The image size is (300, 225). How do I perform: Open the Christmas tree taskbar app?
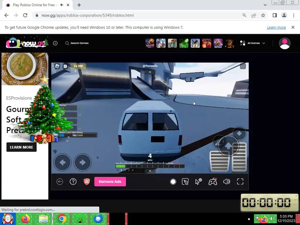point(80,219)
